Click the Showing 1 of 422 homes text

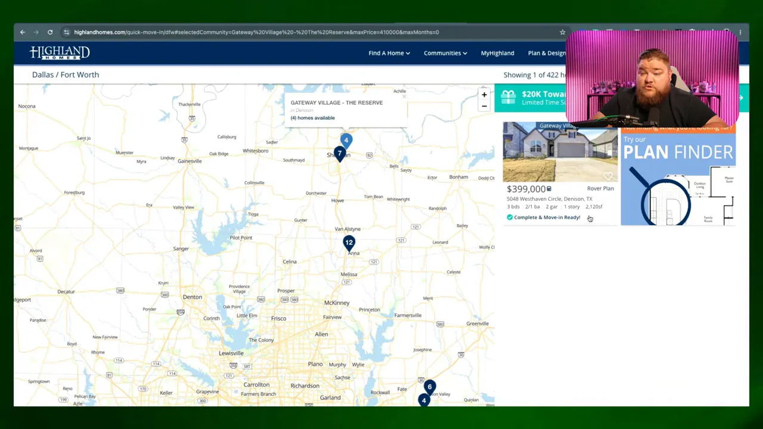[534, 75]
